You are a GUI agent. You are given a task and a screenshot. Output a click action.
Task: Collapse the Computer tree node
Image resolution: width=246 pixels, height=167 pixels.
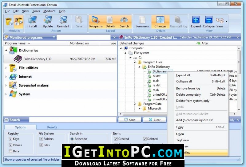coord(121,48)
